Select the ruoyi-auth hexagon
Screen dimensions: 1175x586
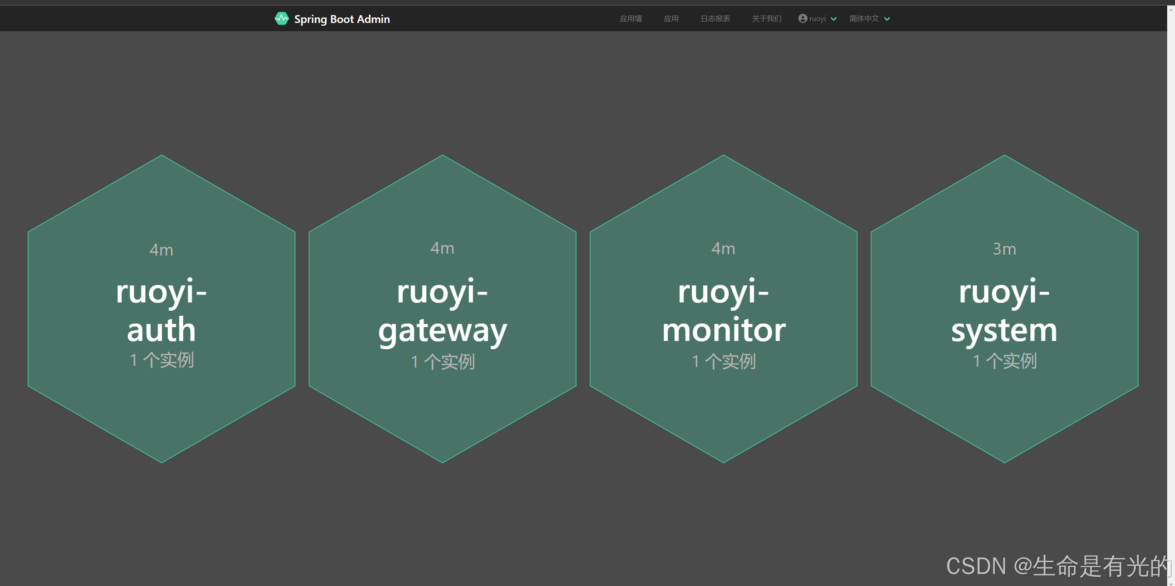162,309
